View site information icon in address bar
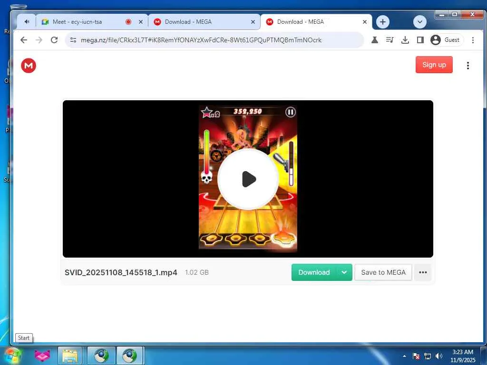487x365 pixels. coord(73,40)
